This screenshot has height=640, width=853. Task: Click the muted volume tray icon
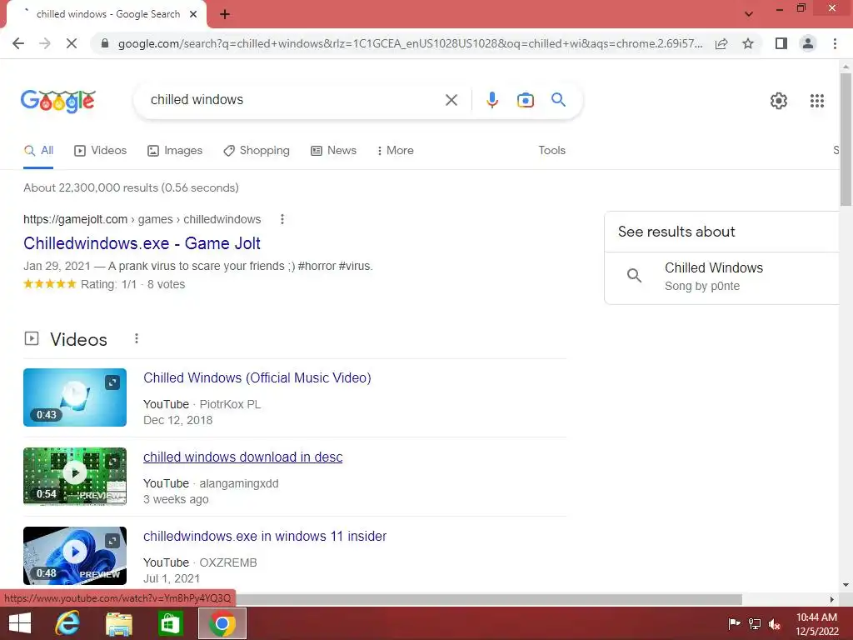click(x=775, y=623)
